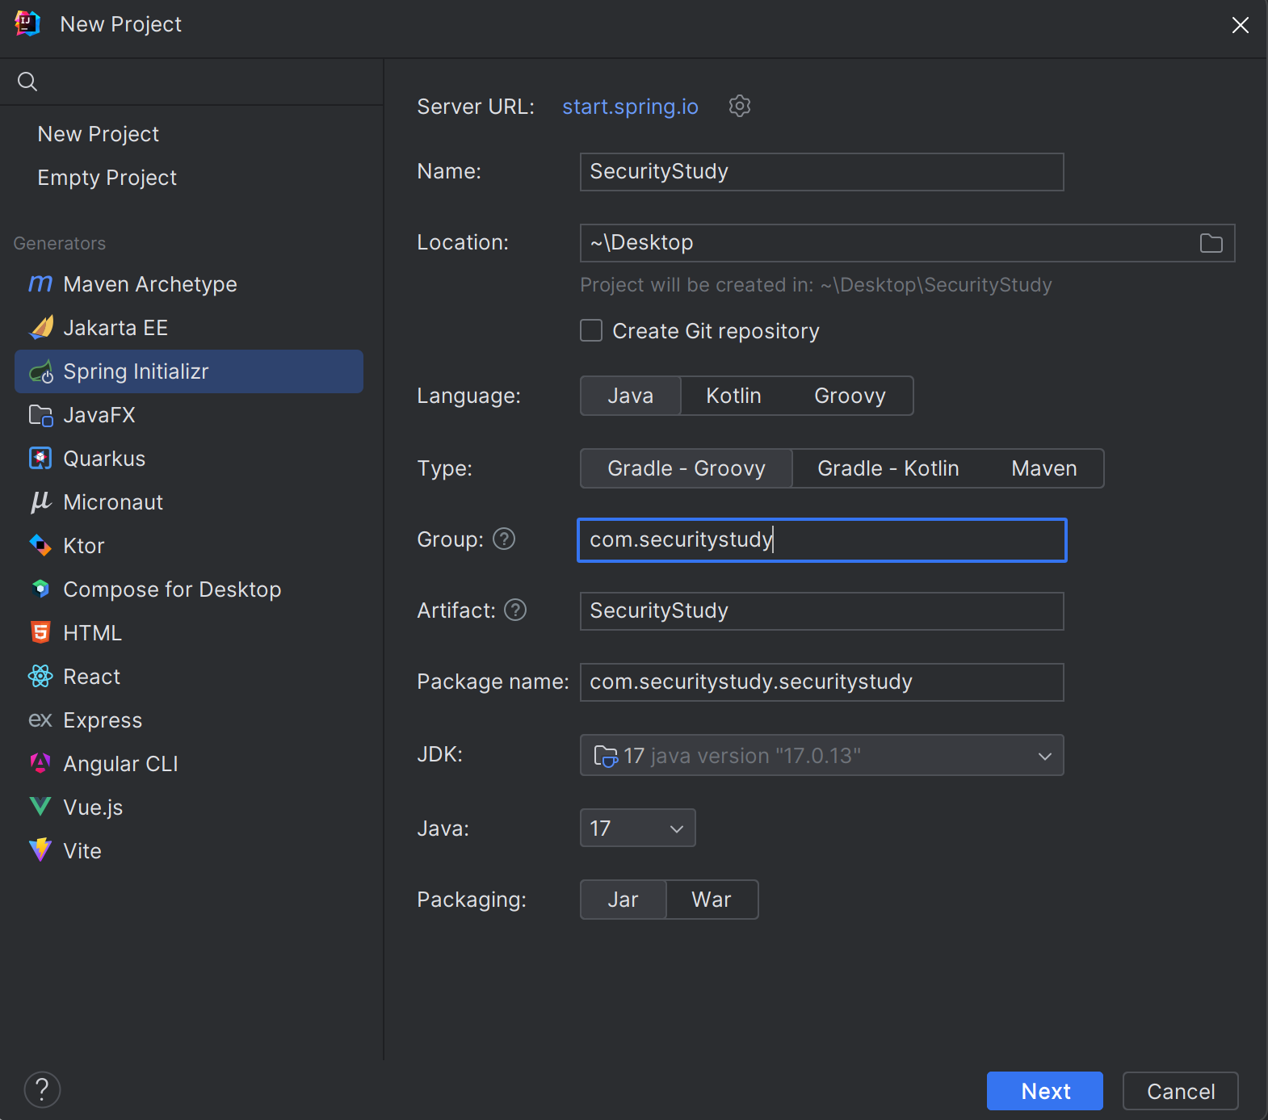Click the Next button
This screenshot has width=1268, height=1120.
[x=1045, y=1091]
